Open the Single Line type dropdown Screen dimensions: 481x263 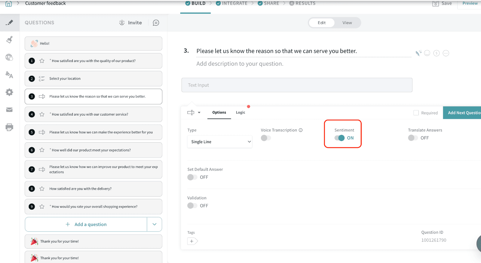219,142
